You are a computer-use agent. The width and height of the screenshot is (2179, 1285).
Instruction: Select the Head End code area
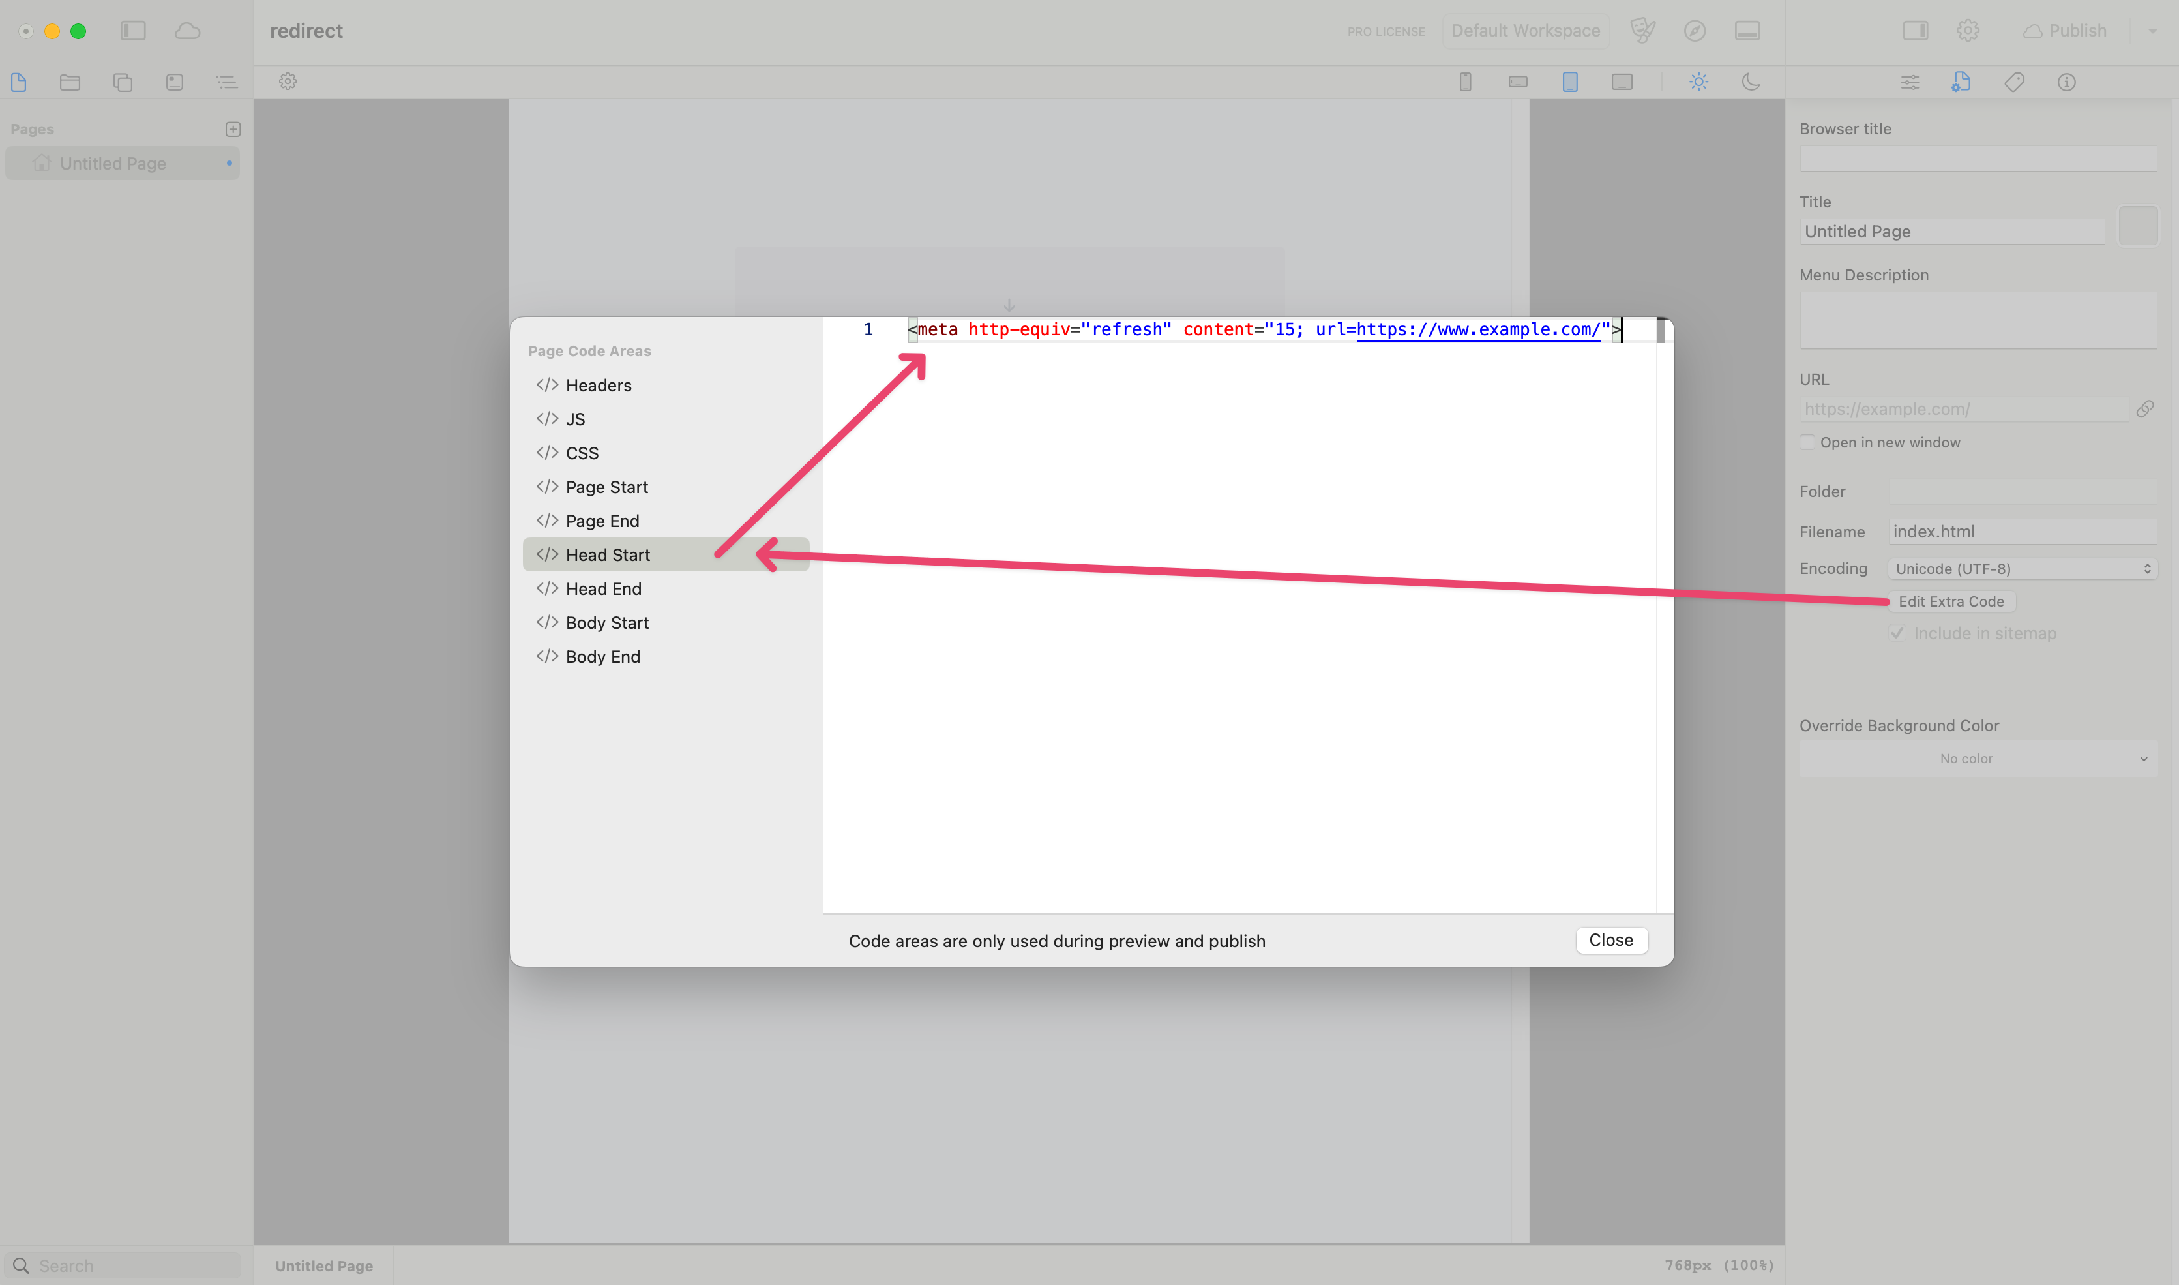point(603,589)
